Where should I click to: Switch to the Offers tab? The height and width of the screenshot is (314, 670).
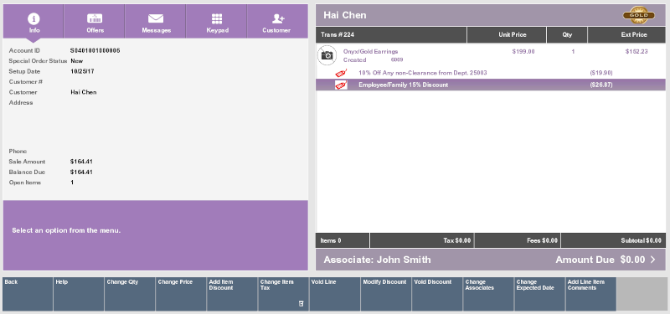(95, 22)
